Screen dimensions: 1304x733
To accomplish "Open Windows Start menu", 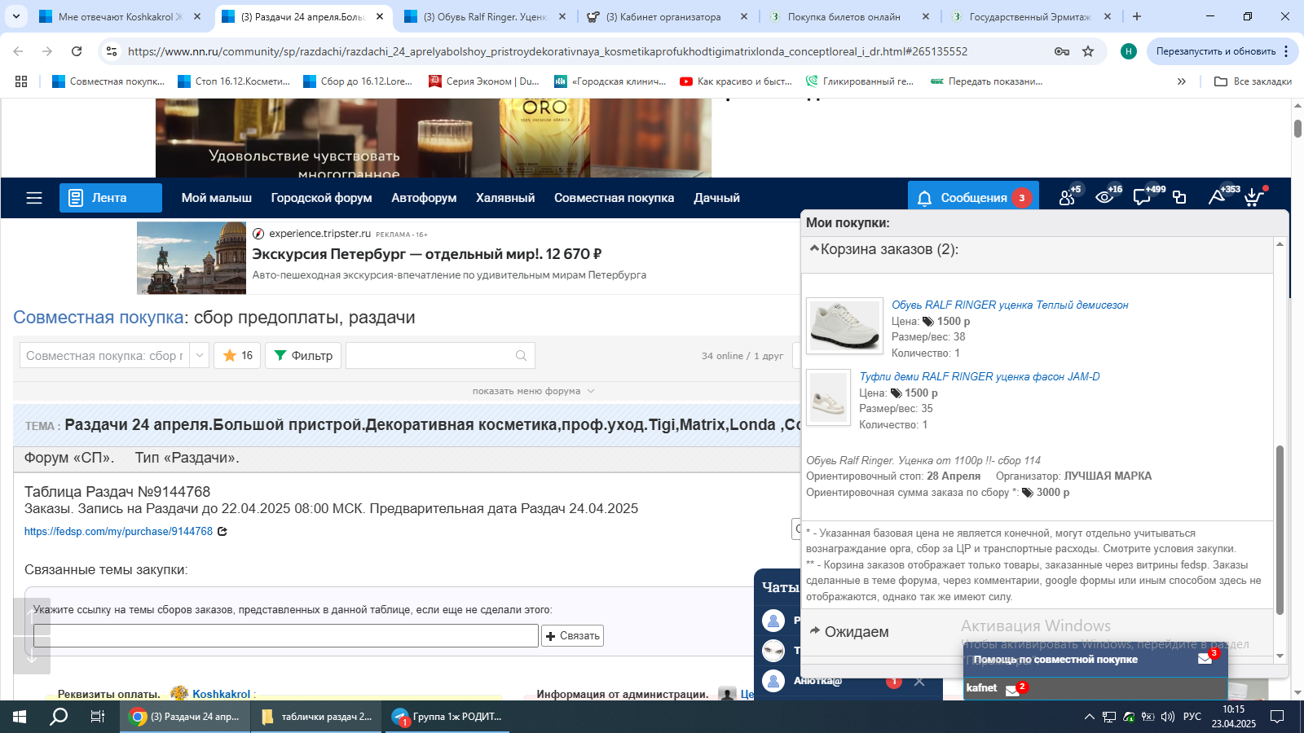I will pyautogui.click(x=20, y=717).
